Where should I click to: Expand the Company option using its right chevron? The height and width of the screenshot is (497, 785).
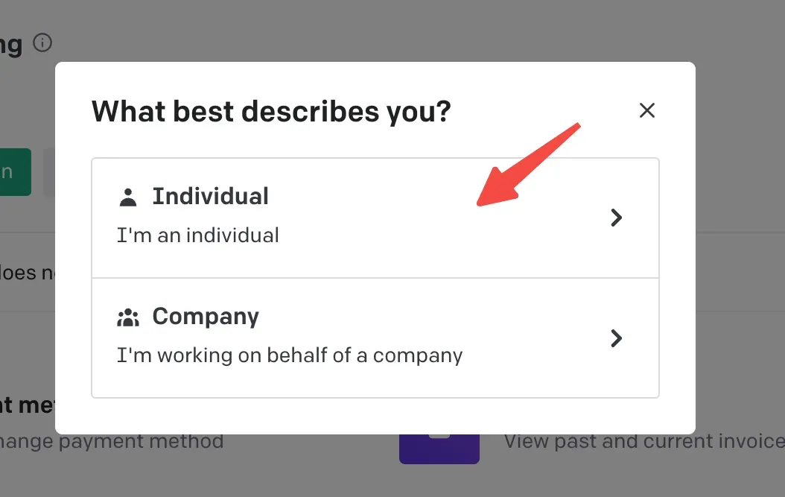tap(616, 338)
